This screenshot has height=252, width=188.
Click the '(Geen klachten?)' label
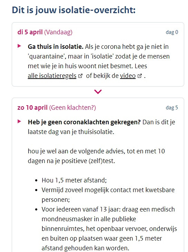(x=72, y=108)
